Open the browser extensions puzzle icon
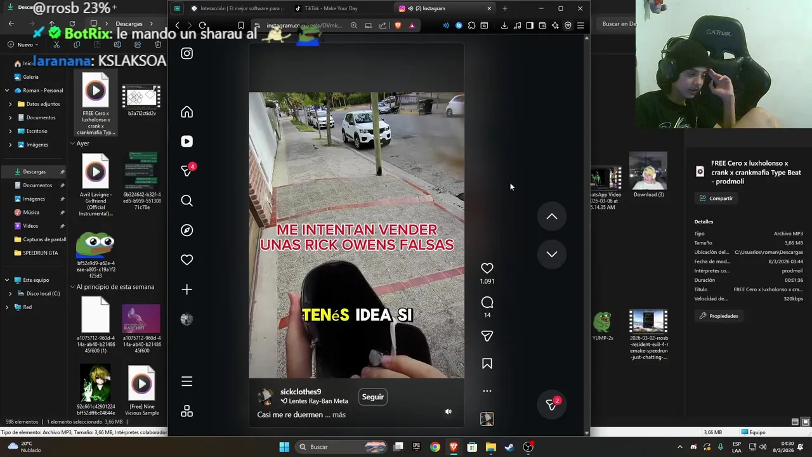Viewport: 812px width, 457px height. point(471,25)
